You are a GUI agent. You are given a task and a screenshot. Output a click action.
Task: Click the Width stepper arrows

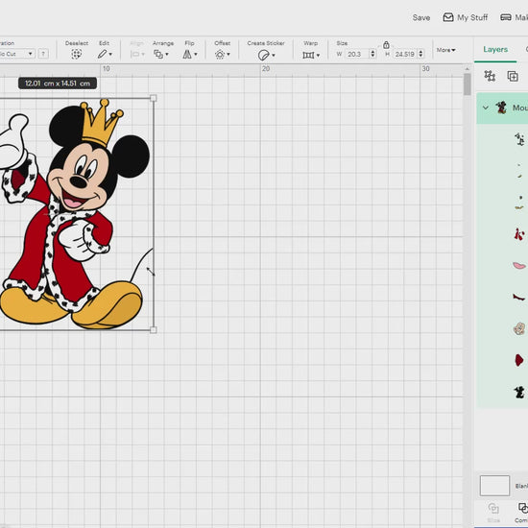(x=372, y=54)
